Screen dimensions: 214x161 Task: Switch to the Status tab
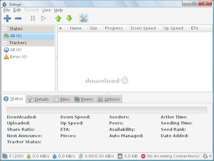coord(13,99)
